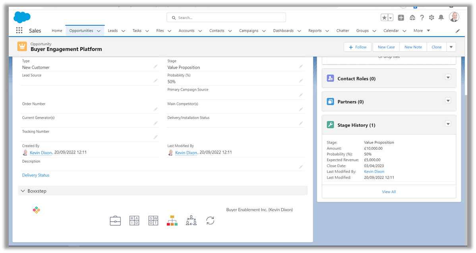The image size is (476, 253).
Task: Open the Setup gear icon
Action: coord(431,17)
